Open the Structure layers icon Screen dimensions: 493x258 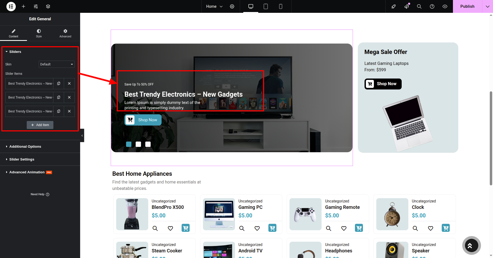pos(48,6)
